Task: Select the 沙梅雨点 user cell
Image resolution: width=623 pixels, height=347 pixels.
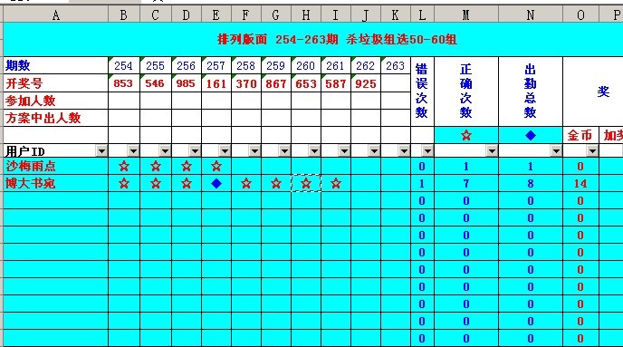Action: 55,166
